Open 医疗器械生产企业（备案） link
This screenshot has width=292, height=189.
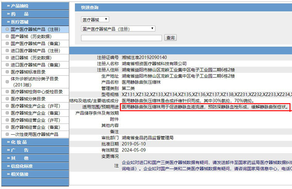pyautogui.click(x=35, y=113)
